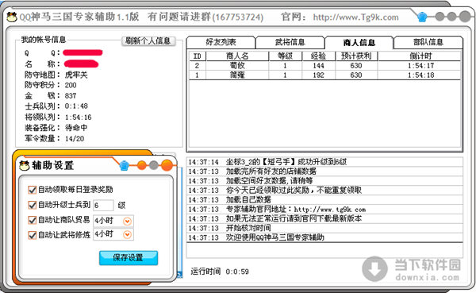Open the 武将修炼 duration dropdown arrow

point(127,234)
